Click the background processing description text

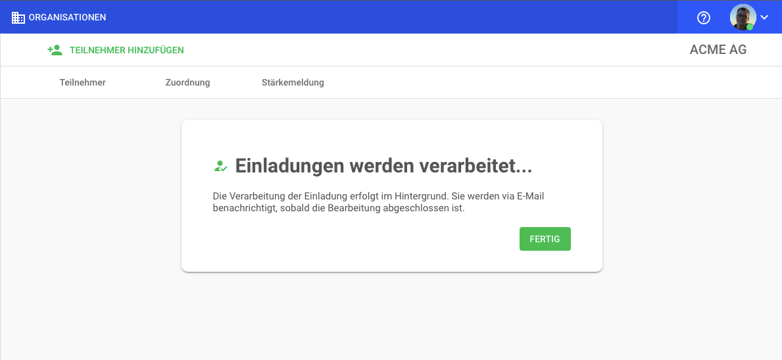(378, 202)
